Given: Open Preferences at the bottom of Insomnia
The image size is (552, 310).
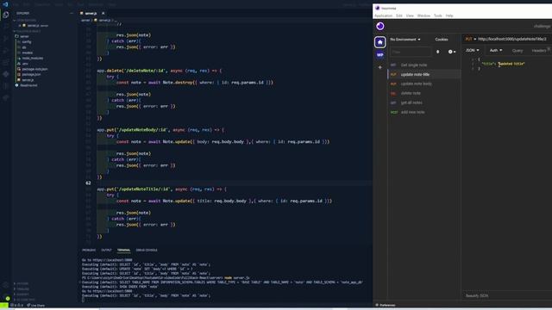Looking at the screenshot, I should tap(386, 305).
